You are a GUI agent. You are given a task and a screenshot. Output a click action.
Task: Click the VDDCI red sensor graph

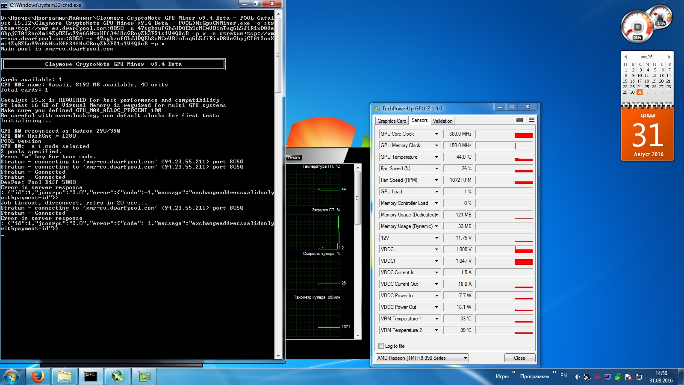pos(504,261)
